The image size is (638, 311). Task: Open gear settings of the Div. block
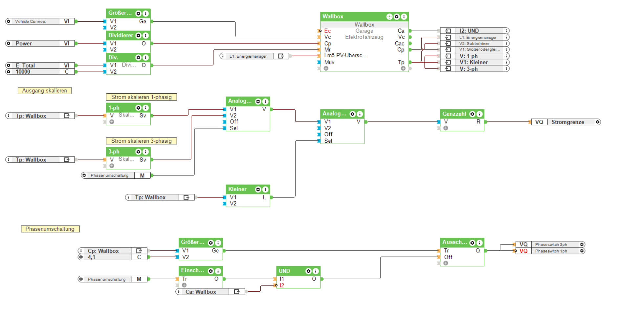pos(138,57)
